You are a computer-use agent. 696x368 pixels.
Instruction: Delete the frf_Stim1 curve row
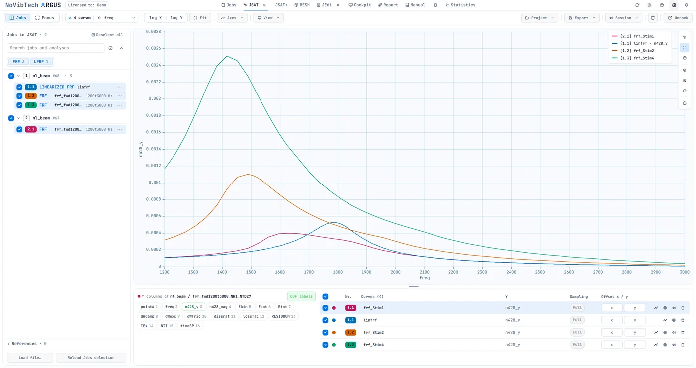(683, 308)
